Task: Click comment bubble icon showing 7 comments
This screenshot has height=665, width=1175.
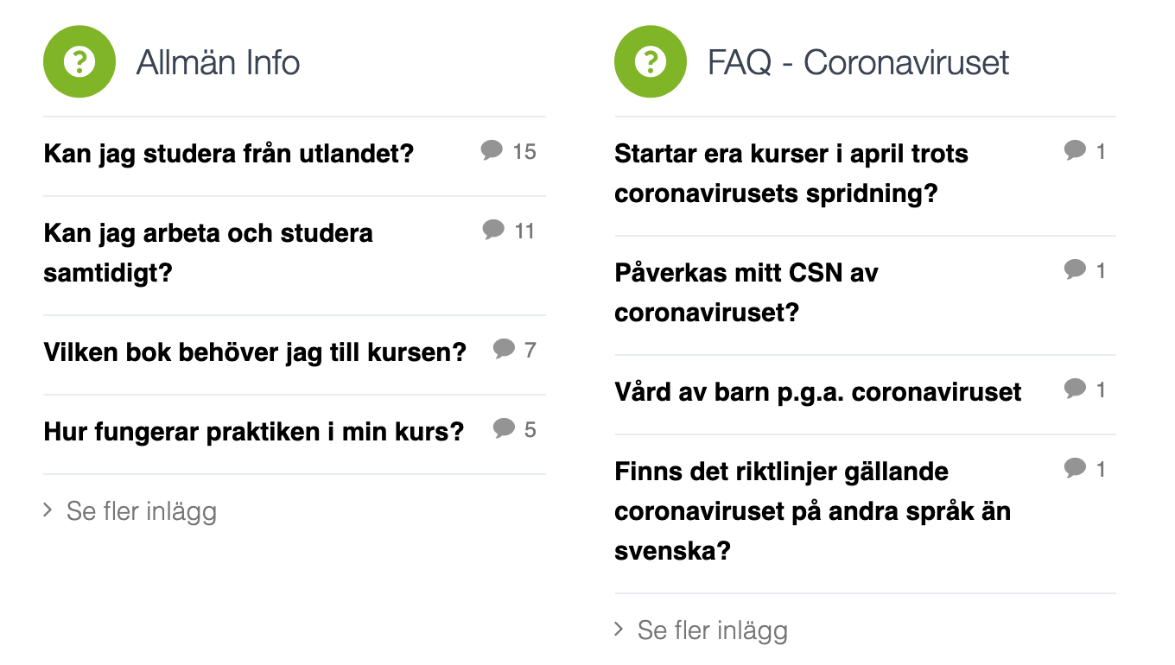Action: pyautogui.click(x=504, y=349)
